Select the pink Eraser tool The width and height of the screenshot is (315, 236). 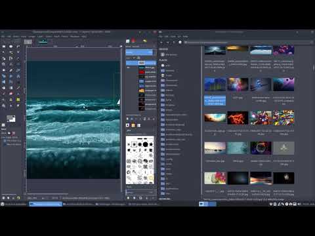[x=10, y=94]
